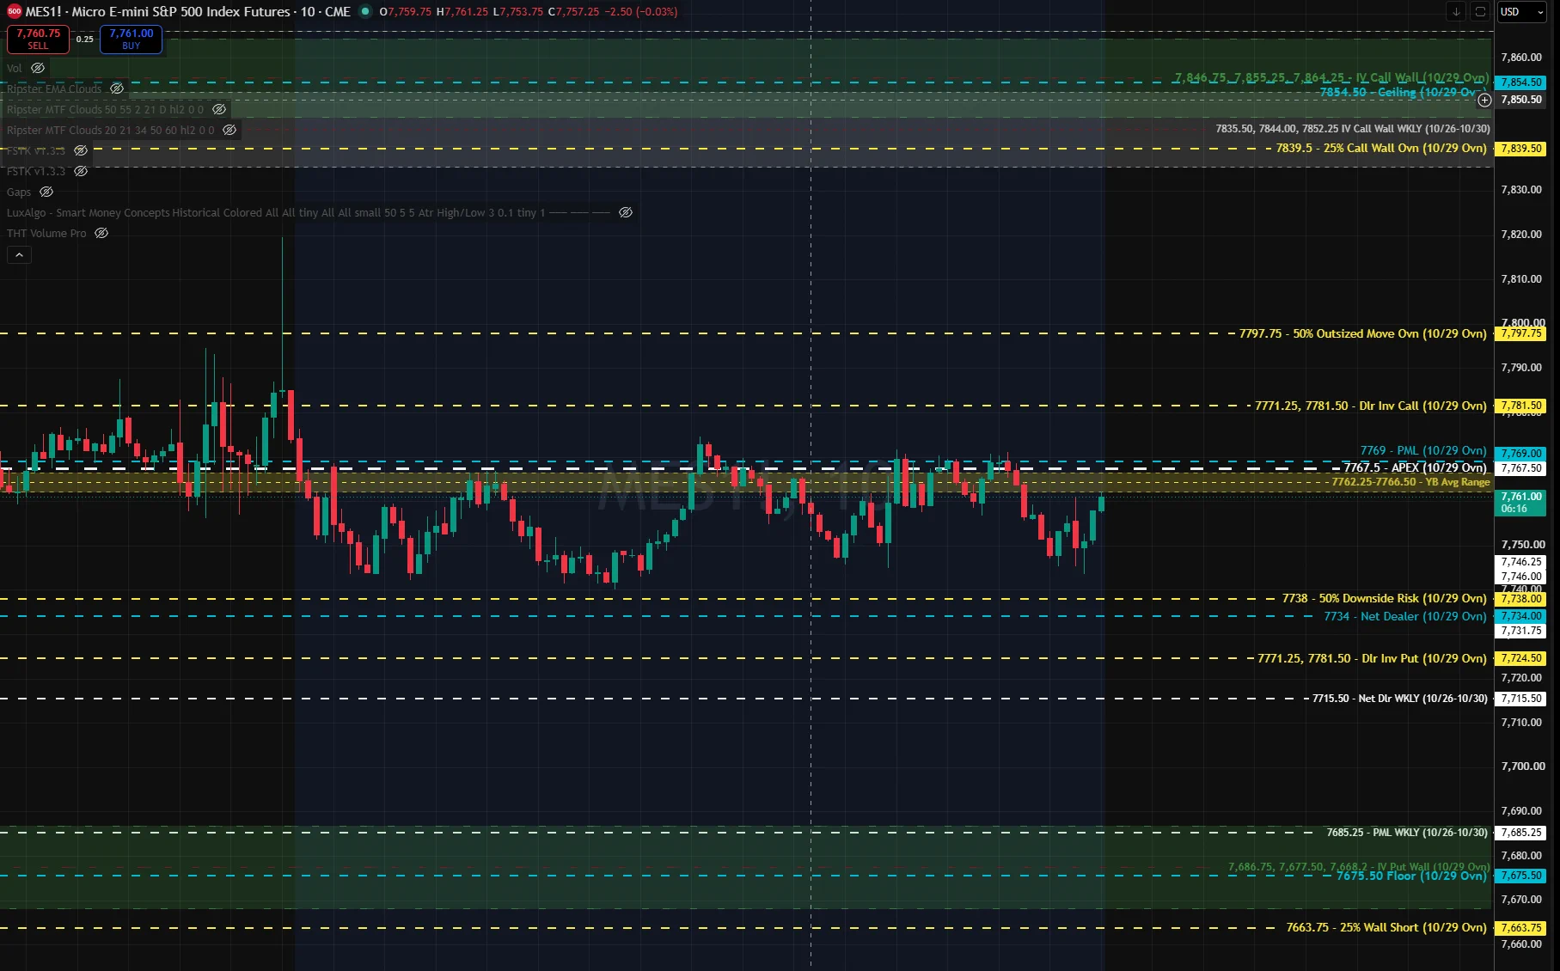
Task: Click the red 500 symbol logo
Action: (x=14, y=11)
